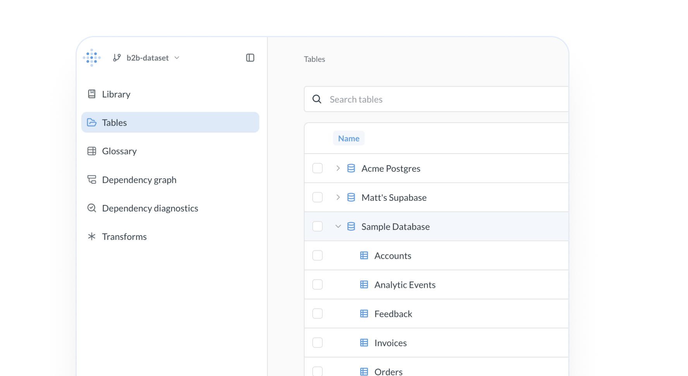Click the Accounts table icon
Viewport: 688px width, 376px height.
point(364,255)
